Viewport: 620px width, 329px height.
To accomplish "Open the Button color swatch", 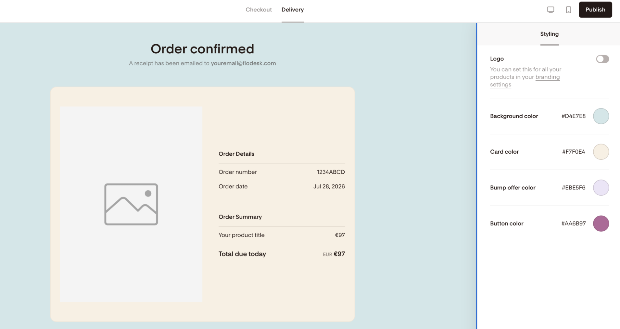I will pyautogui.click(x=601, y=223).
